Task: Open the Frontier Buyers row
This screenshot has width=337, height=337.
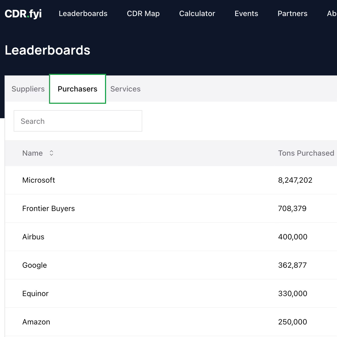Action: 171,208
